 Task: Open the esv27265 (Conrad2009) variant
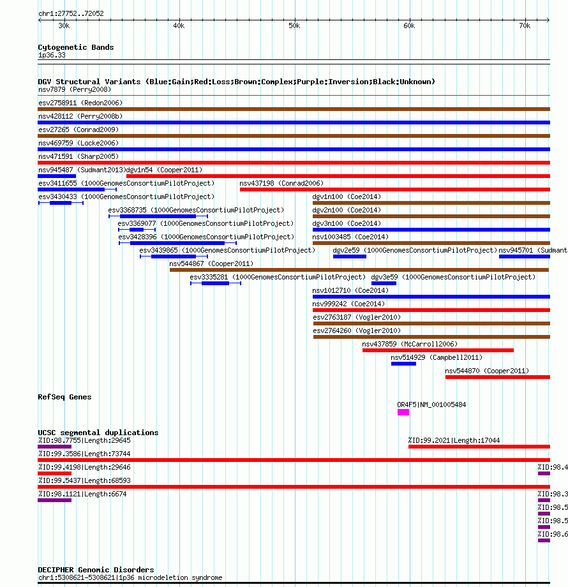pos(294,136)
